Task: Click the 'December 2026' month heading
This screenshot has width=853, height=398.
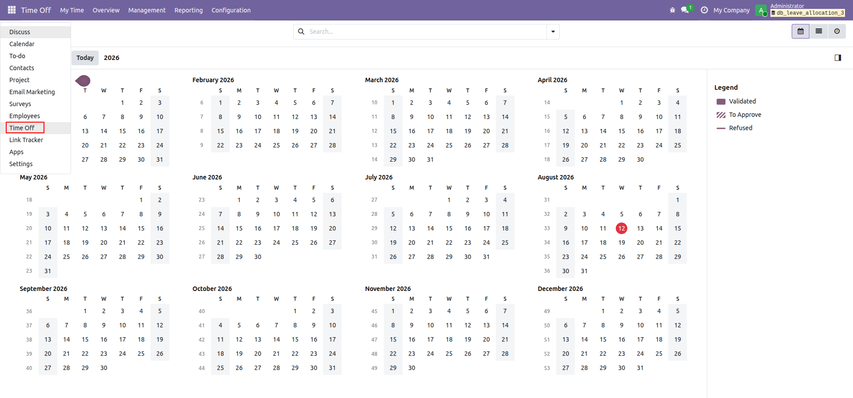Action: tap(560, 289)
